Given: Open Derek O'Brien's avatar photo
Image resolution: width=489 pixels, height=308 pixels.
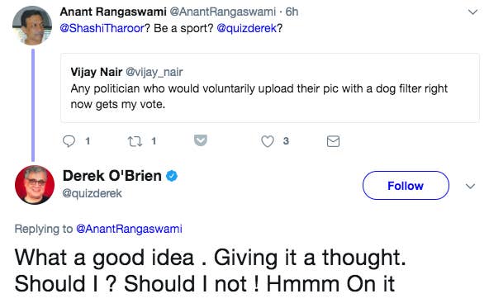Looking at the screenshot, I should click(x=35, y=185).
